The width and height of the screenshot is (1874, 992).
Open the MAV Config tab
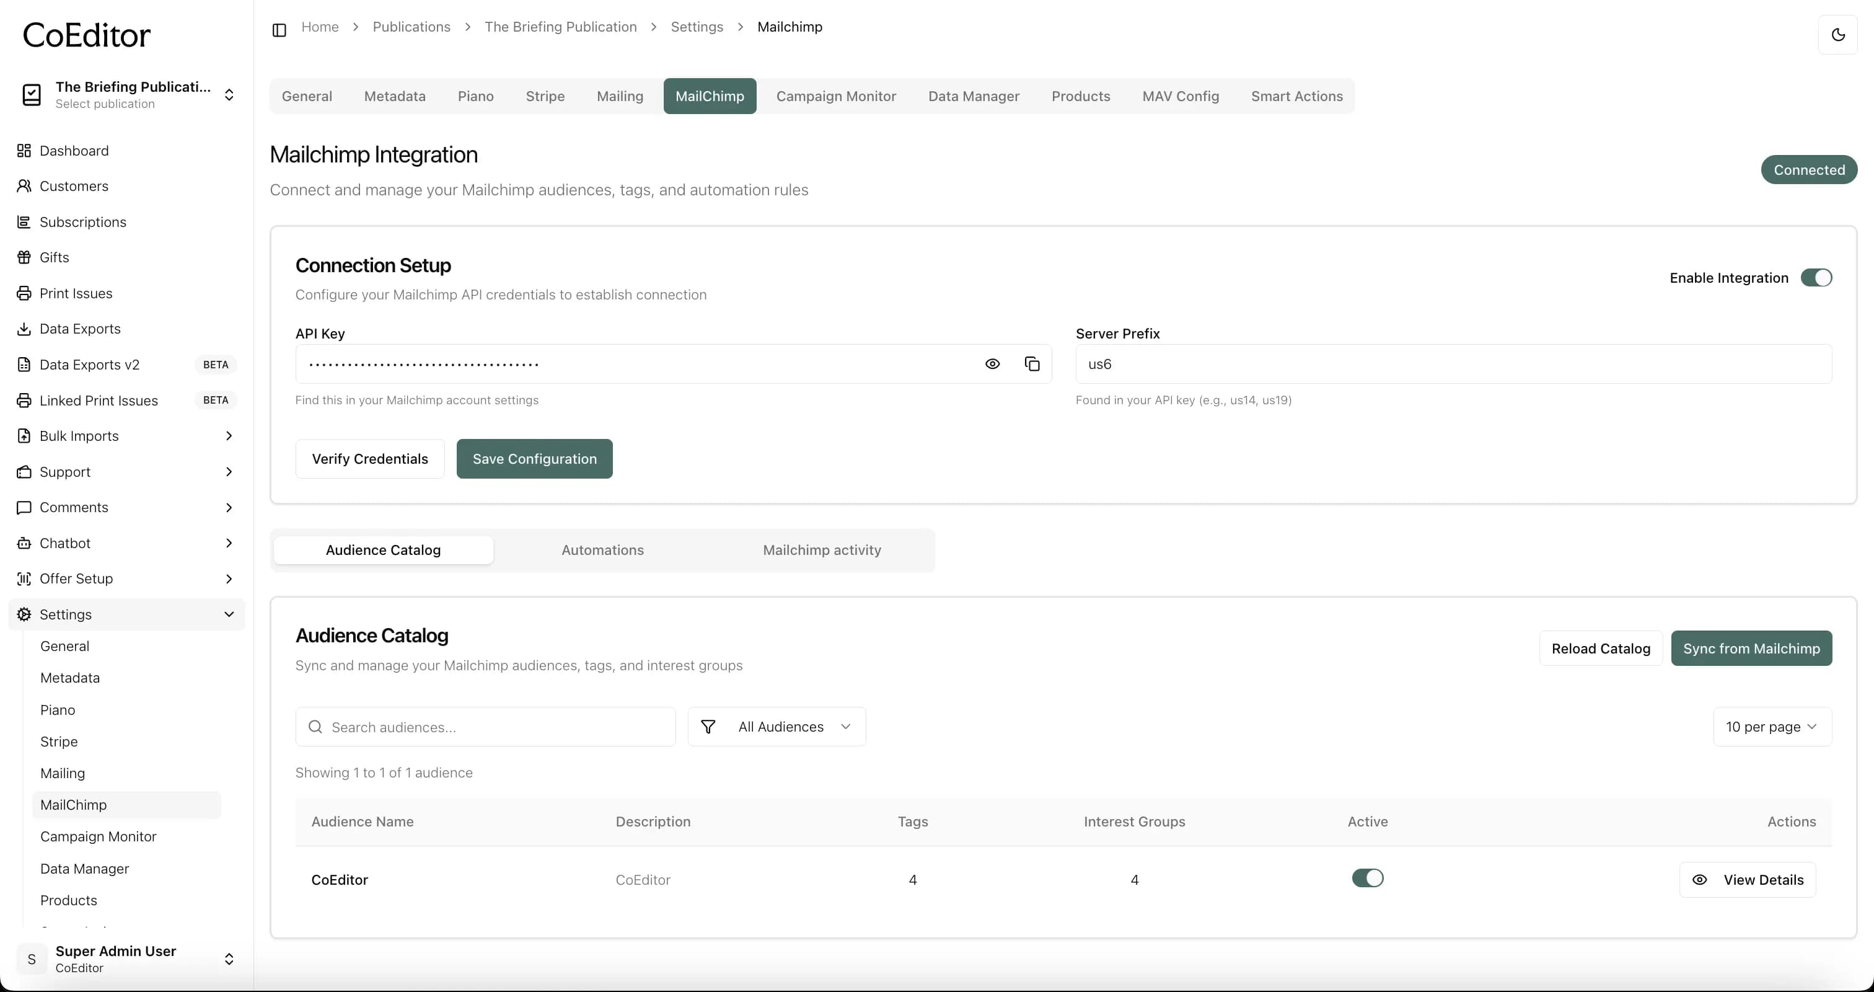[1180, 96]
